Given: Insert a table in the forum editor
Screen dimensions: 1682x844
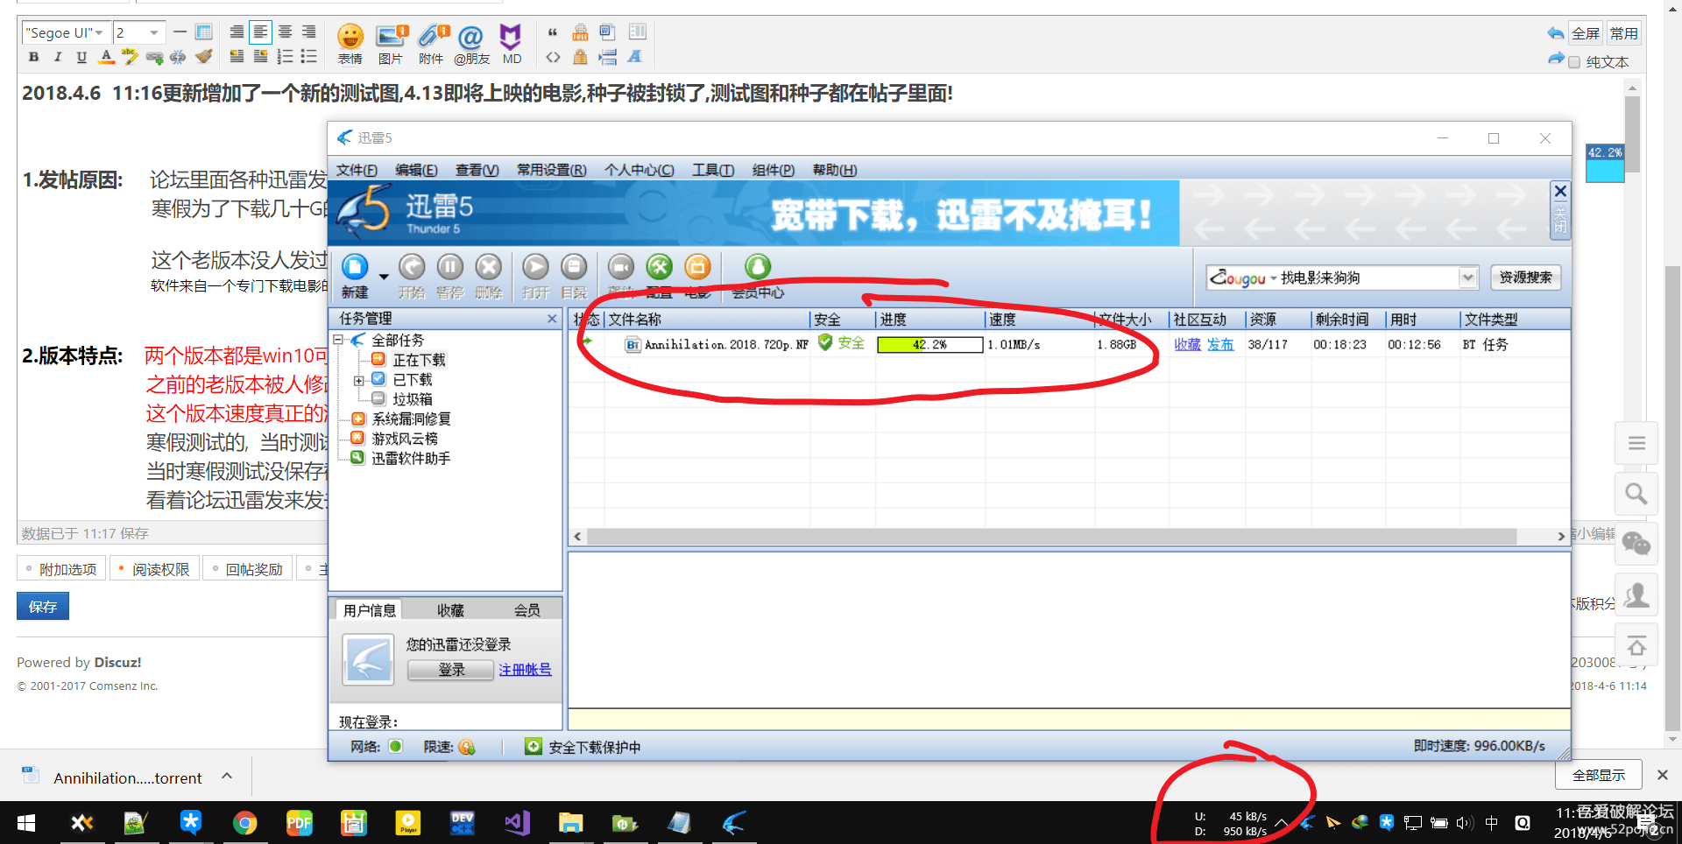Looking at the screenshot, I should 203,32.
